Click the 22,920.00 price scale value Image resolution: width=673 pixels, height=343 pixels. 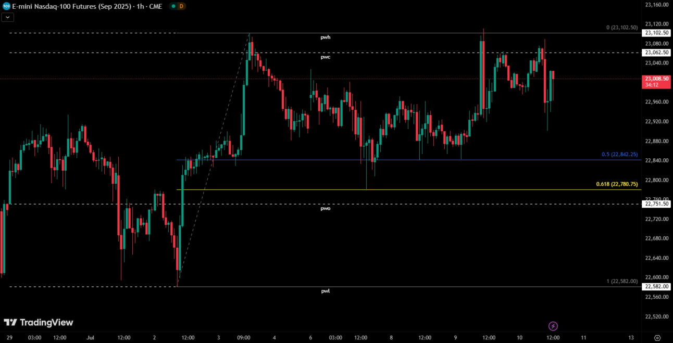(656, 121)
